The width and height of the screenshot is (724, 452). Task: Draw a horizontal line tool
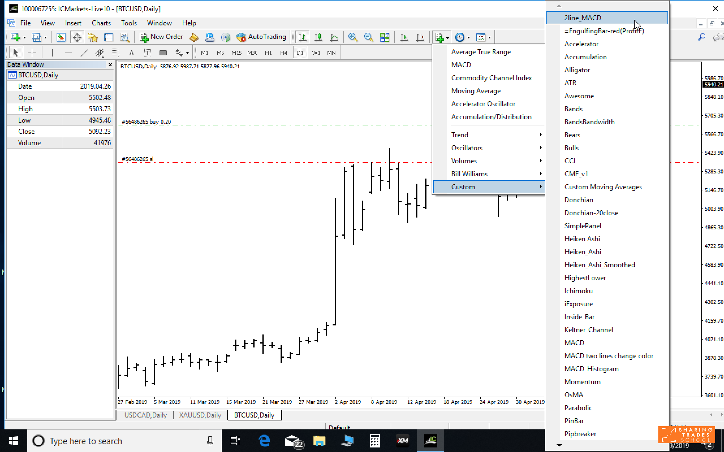68,53
